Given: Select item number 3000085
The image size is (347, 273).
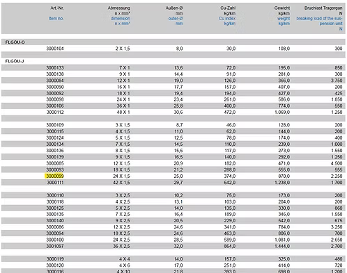Looking at the screenshot, I should click(55, 163).
